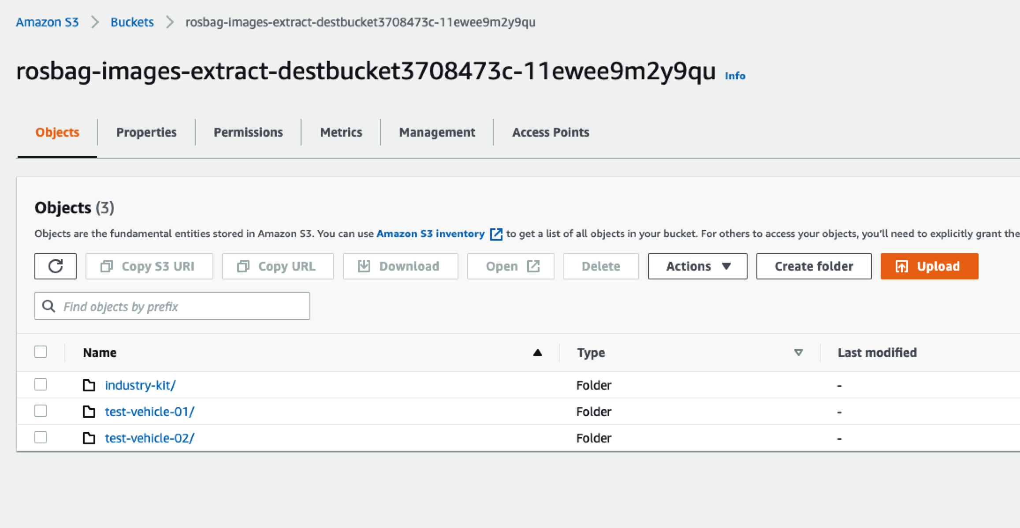Open the Permissions tab
1020x528 pixels.
pos(248,132)
